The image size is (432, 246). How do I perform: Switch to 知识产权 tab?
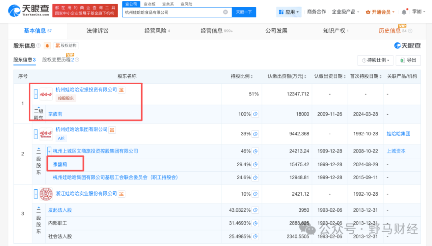336,31
